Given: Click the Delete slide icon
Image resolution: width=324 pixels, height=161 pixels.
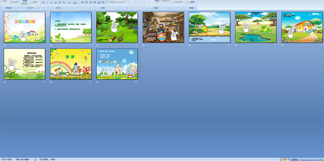Looking at the screenshot, I should 31,2.
